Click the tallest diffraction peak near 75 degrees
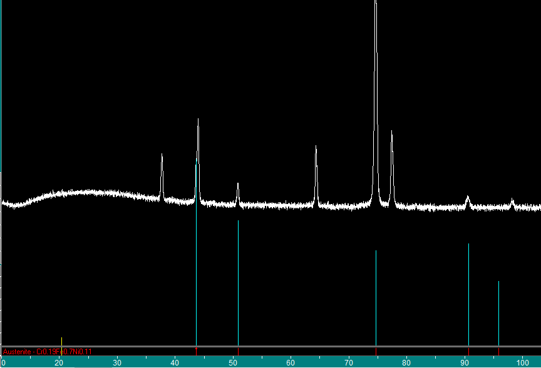 (376, 103)
